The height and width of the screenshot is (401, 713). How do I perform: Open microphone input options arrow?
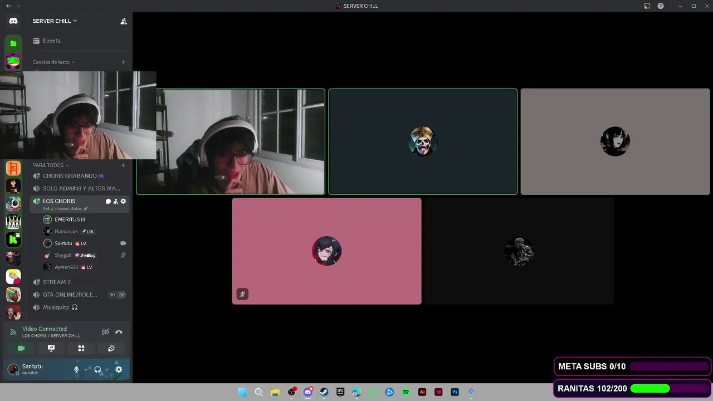(86, 369)
